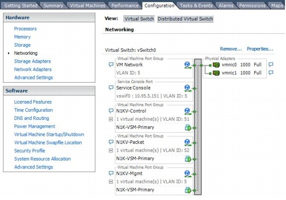Open Security Profile

30,151
